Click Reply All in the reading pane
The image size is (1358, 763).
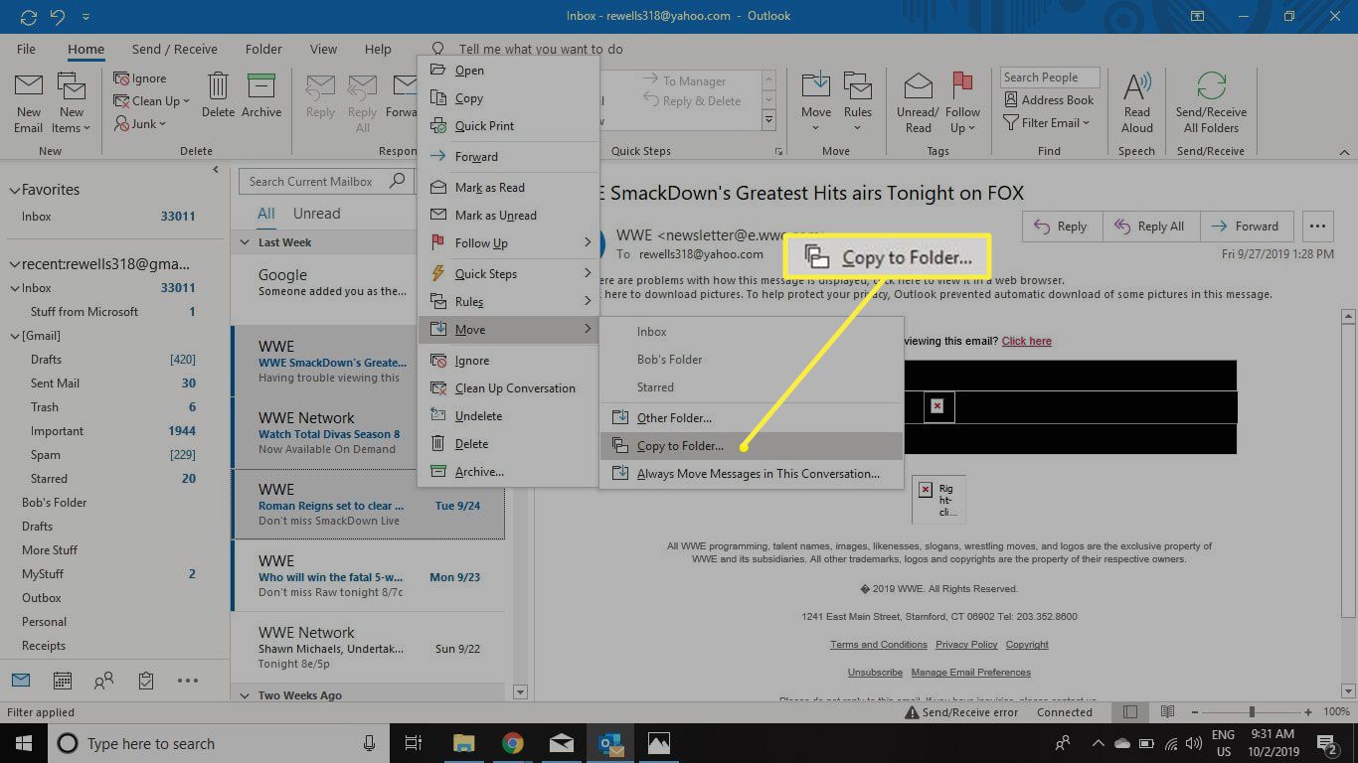(1150, 227)
